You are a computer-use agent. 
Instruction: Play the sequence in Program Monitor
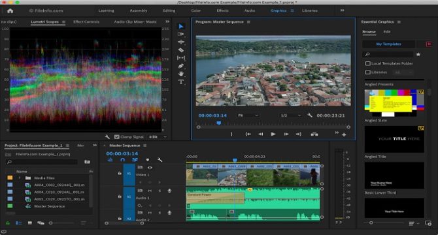pos(273,134)
